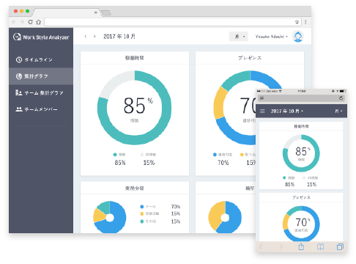Reload the page in mobile Safari
Screen dimensions: 356x264
(341, 98)
